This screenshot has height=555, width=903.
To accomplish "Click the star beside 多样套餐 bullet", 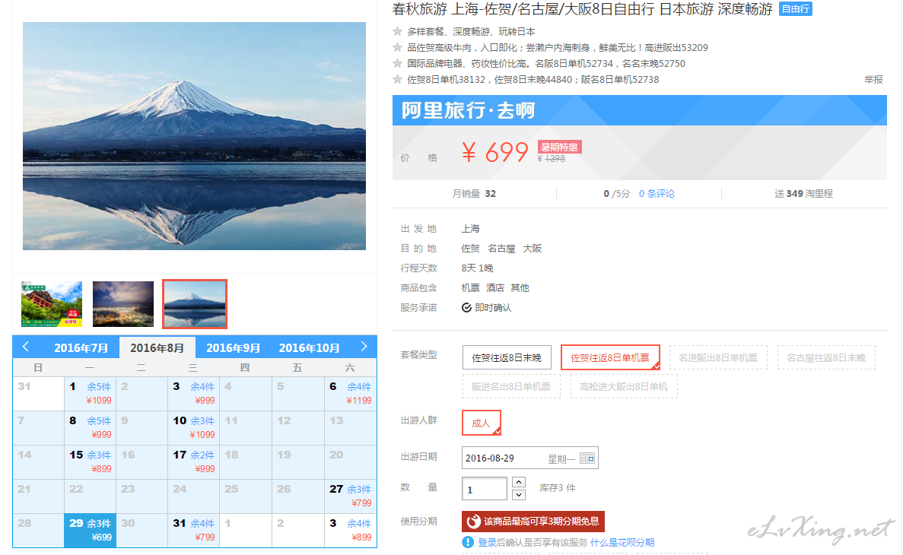I will [x=397, y=31].
